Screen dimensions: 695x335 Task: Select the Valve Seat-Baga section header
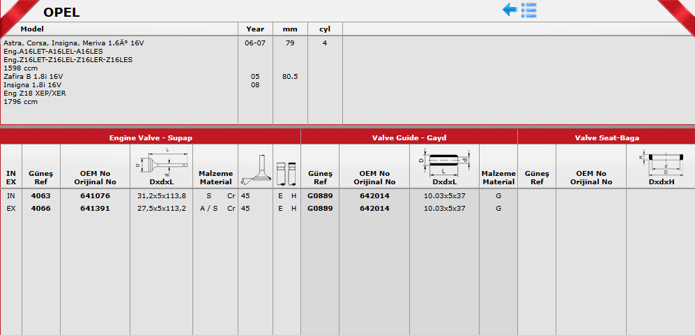click(606, 138)
